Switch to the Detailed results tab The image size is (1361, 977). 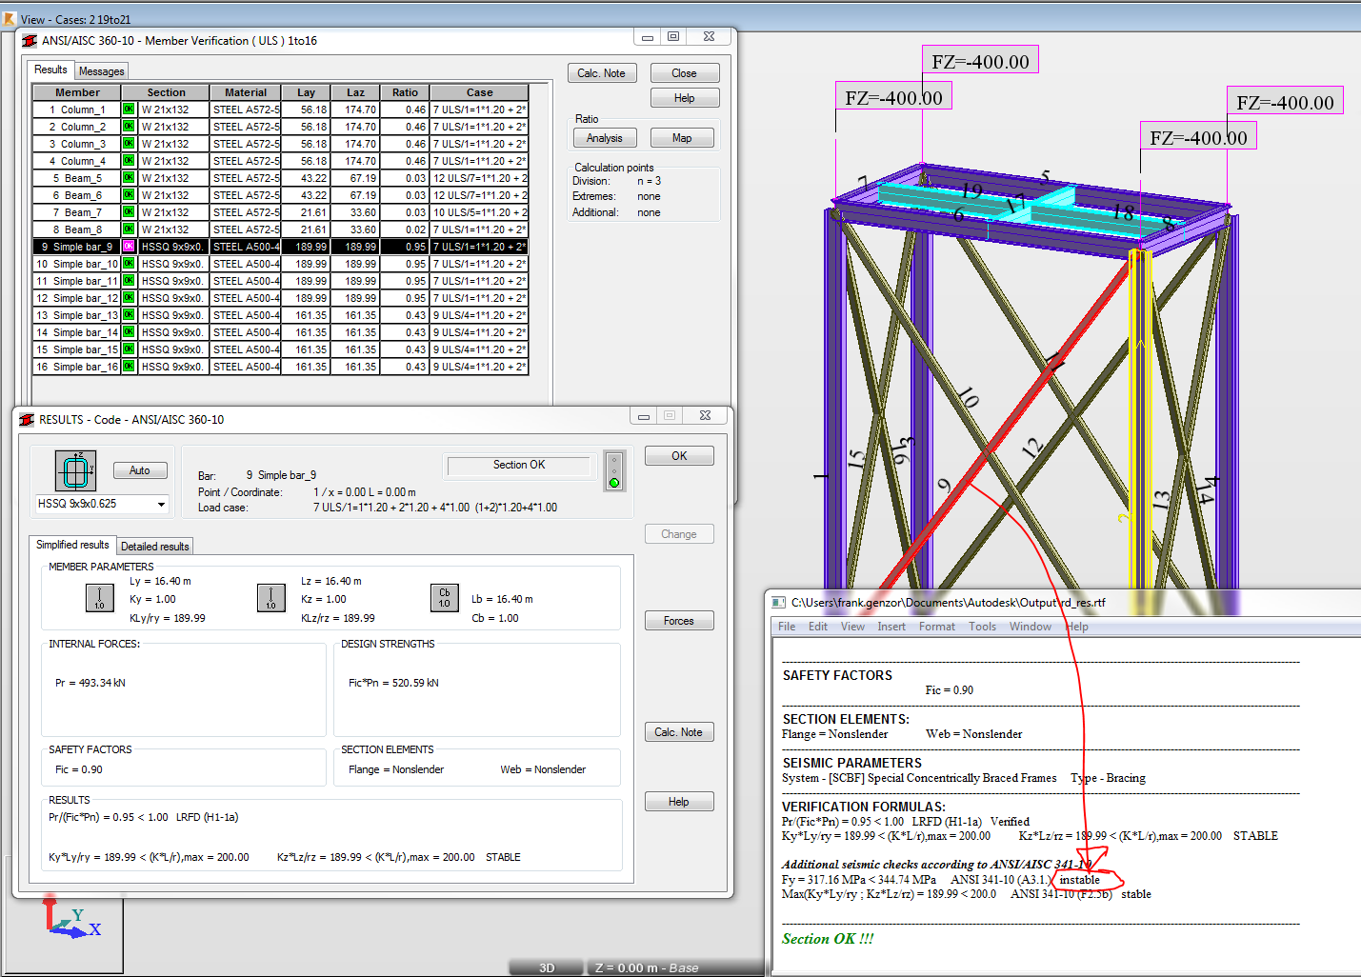(x=154, y=546)
